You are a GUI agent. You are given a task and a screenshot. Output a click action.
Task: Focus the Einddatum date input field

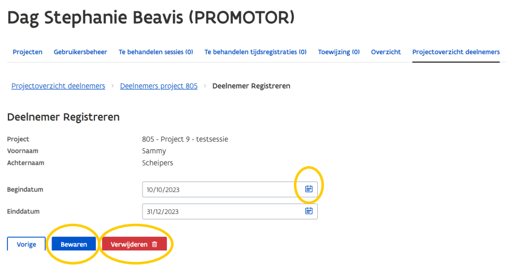[x=218, y=211]
